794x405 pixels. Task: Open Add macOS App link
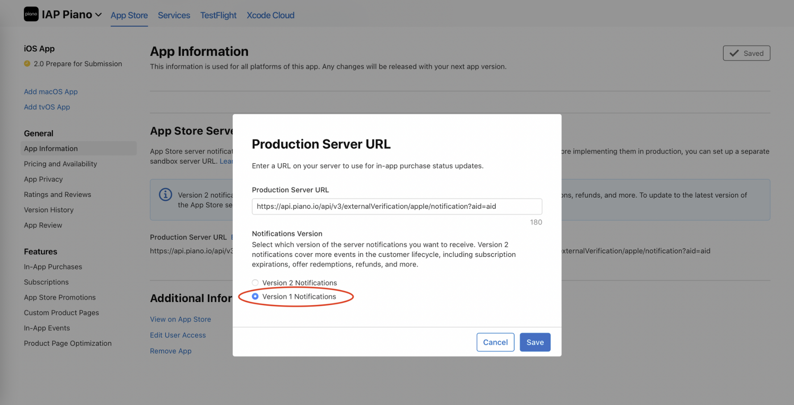click(x=51, y=91)
